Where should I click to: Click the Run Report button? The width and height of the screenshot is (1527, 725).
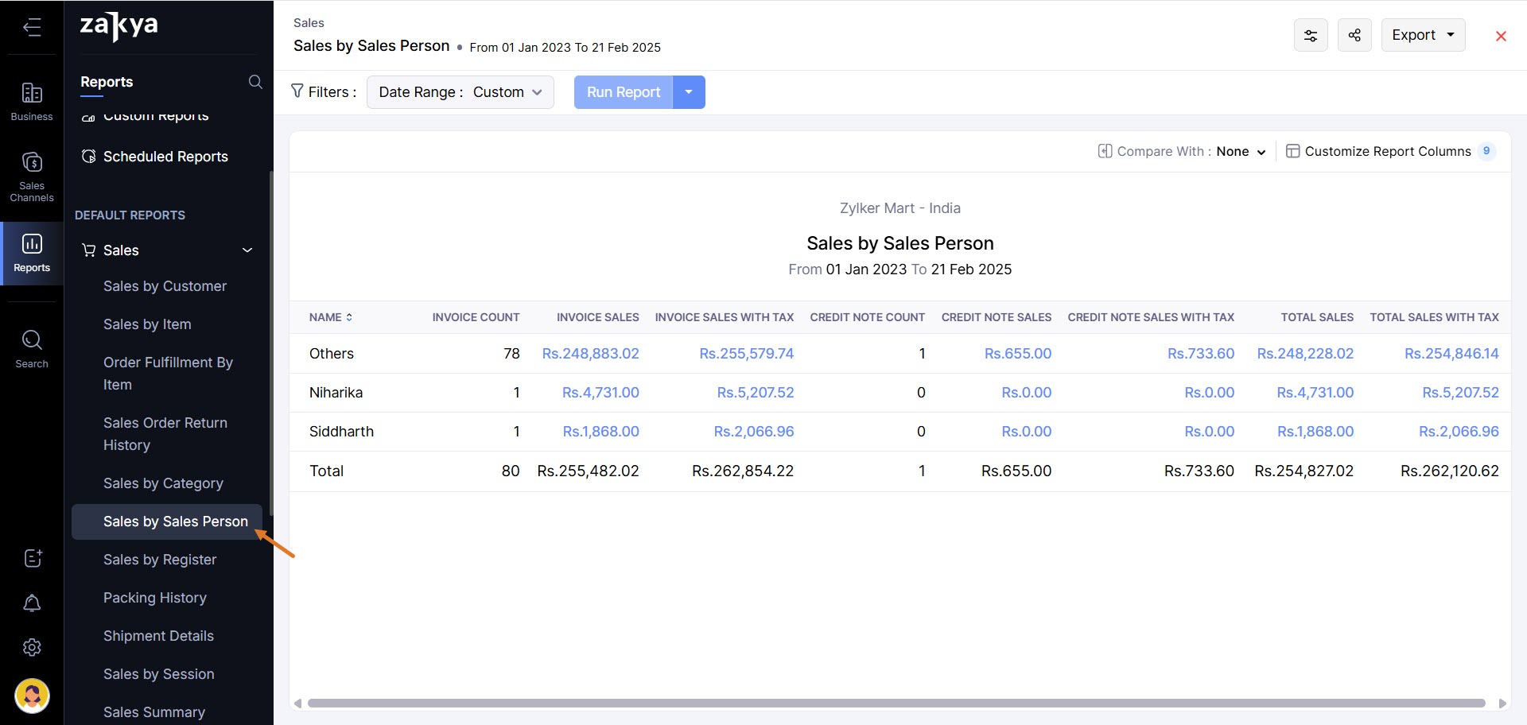pos(623,92)
